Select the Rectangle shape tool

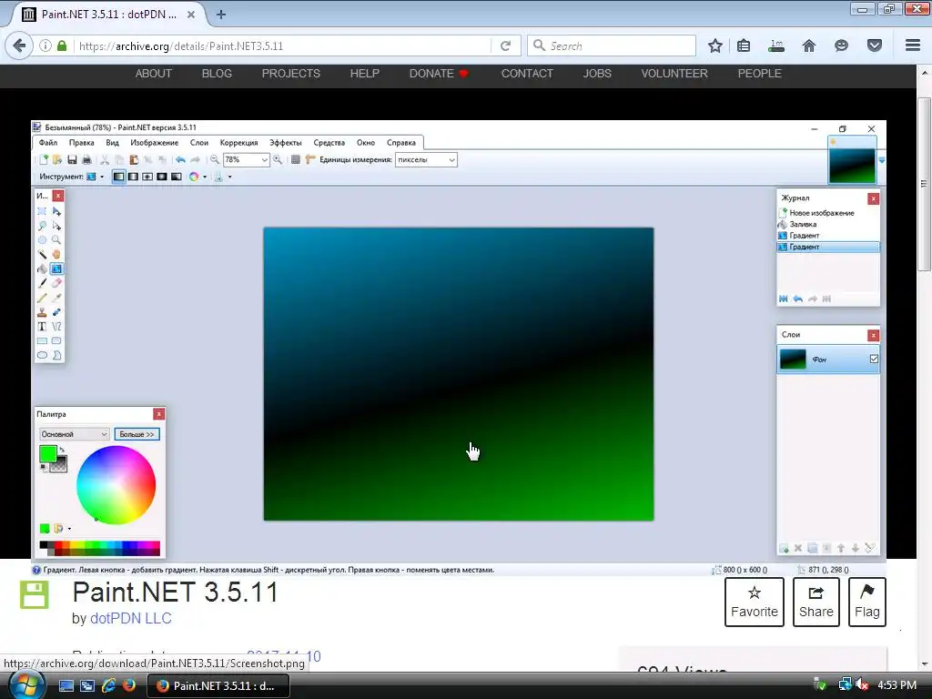pyautogui.click(x=42, y=341)
